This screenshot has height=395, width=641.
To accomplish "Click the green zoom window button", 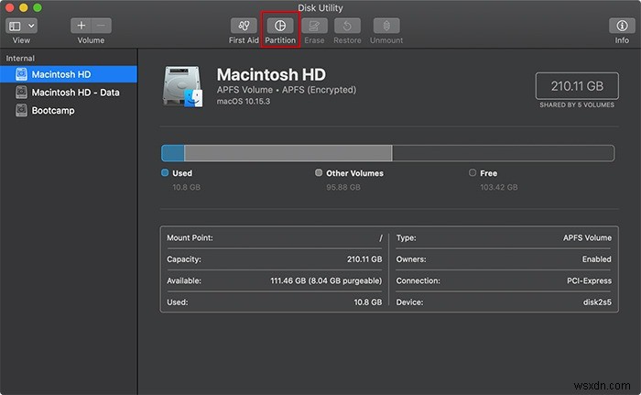I will (38, 7).
